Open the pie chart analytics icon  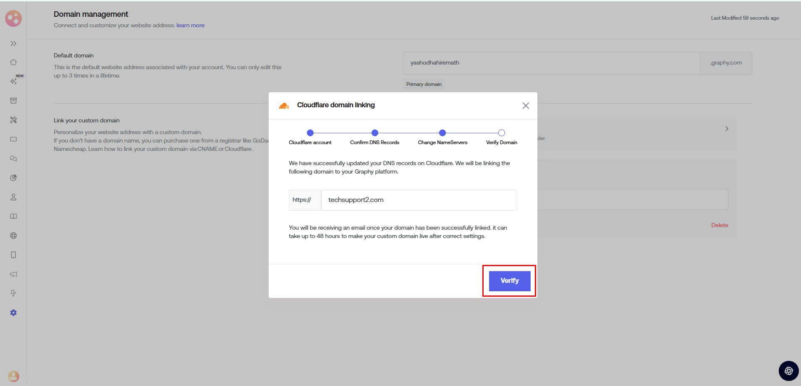13,178
